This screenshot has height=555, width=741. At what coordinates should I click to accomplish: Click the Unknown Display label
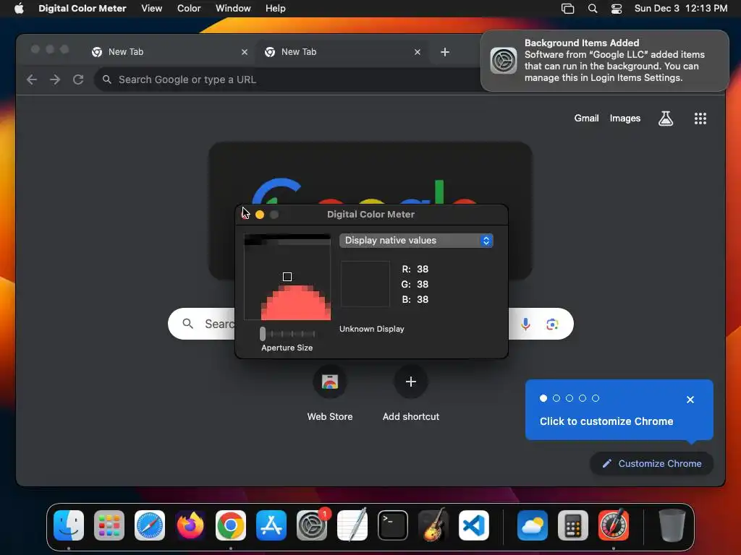[x=371, y=329]
